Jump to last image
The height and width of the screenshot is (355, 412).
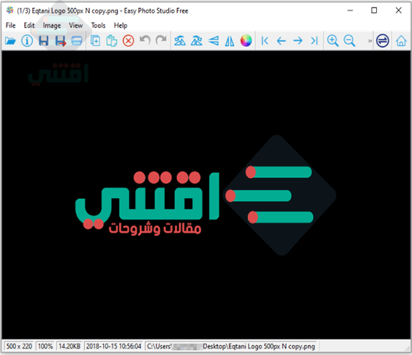click(x=314, y=41)
